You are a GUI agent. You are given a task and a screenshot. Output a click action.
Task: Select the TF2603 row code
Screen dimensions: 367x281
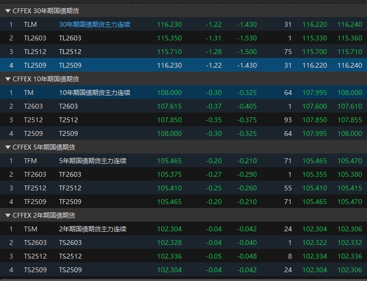tap(35, 174)
